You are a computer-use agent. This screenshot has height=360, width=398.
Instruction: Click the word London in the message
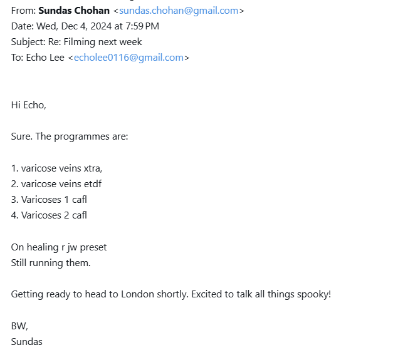click(x=137, y=294)
